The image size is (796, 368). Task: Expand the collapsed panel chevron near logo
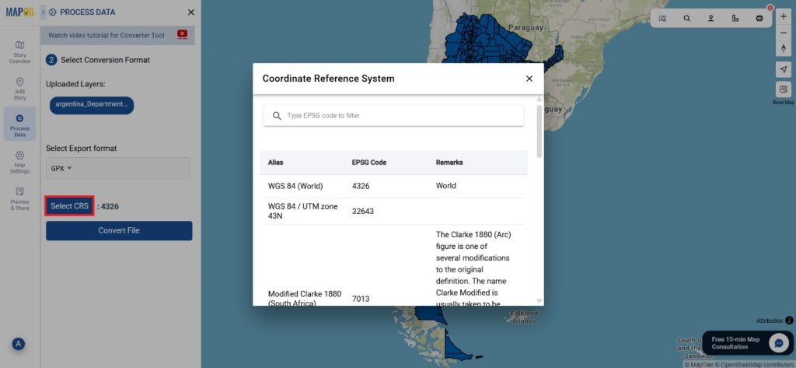44,12
